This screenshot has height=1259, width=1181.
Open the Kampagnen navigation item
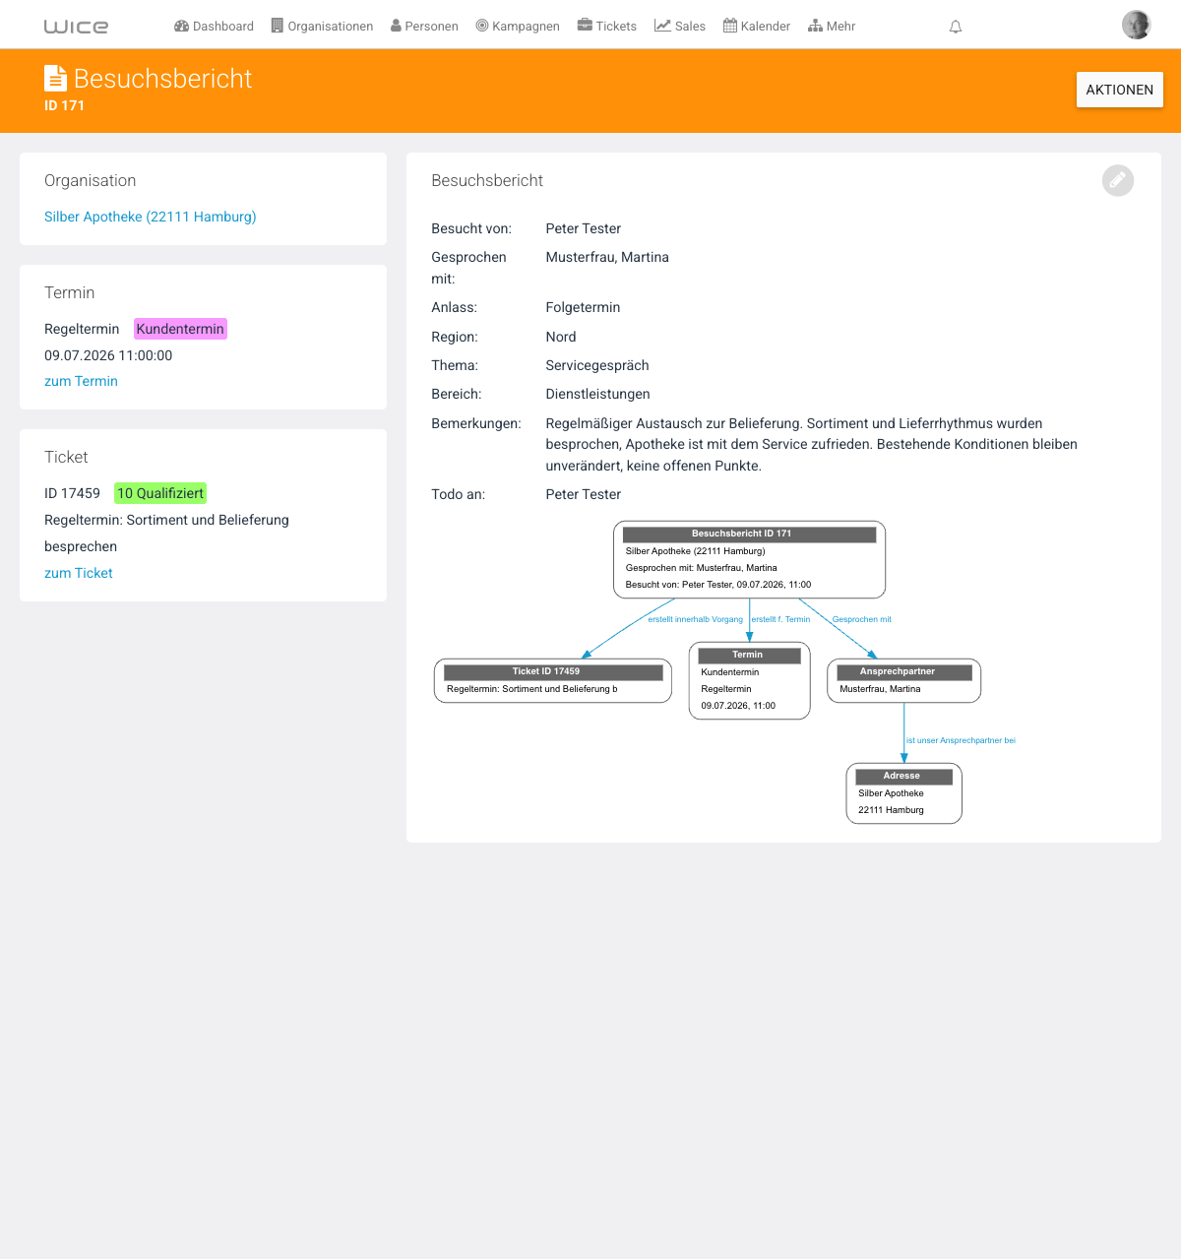(518, 27)
